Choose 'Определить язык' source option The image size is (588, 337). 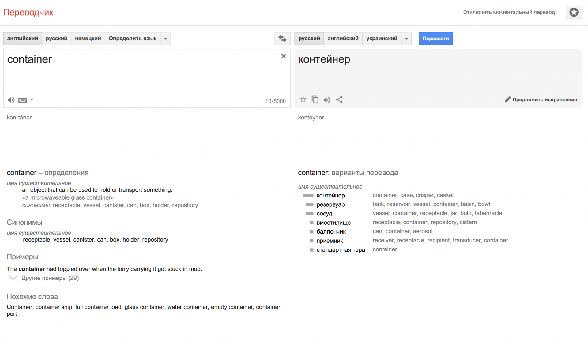[x=133, y=39]
